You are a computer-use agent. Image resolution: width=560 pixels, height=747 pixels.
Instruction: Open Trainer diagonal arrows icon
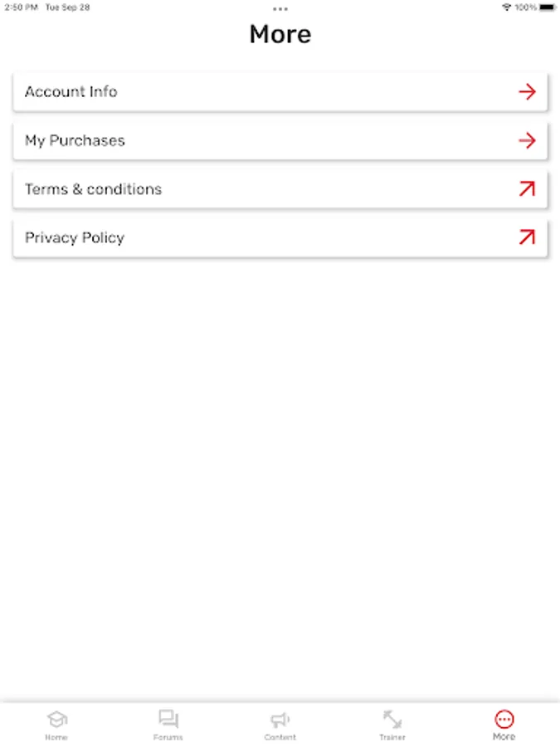click(392, 719)
